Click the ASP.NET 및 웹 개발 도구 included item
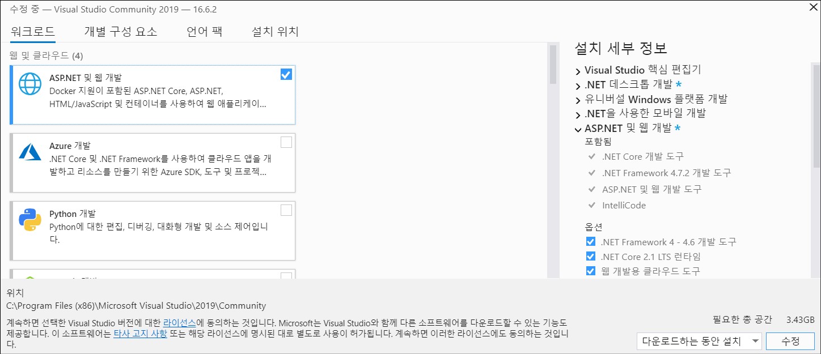Viewport: 821px width, 354px height. (652, 189)
